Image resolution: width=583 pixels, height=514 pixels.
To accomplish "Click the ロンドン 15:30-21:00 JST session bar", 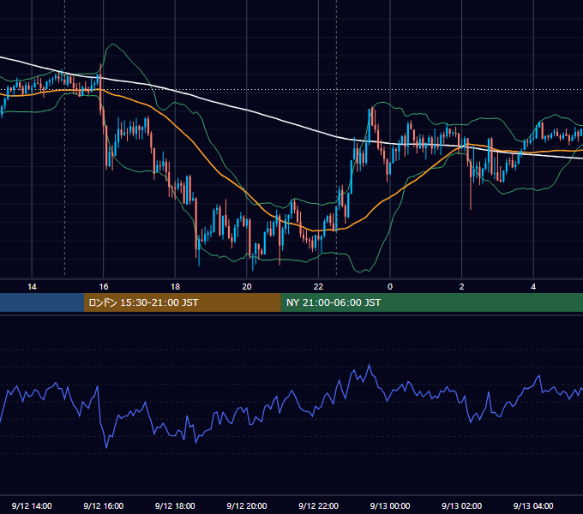I will pyautogui.click(x=183, y=302).
